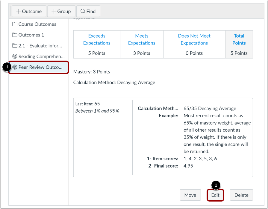This screenshot has height=209, width=268.
Task: Click the Does Not Meet Expectations rating
Action: pos(194,39)
